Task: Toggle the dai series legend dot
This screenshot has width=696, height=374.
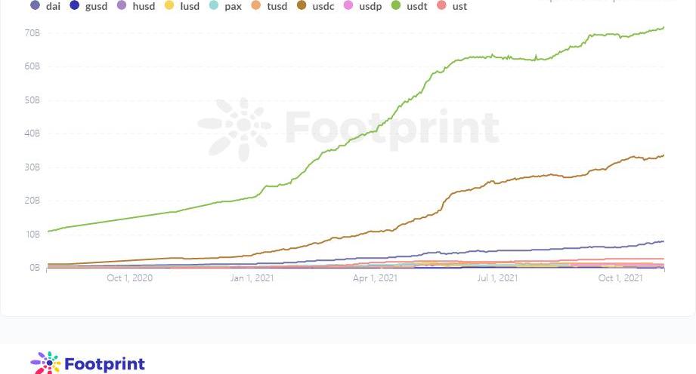Action: [35, 6]
